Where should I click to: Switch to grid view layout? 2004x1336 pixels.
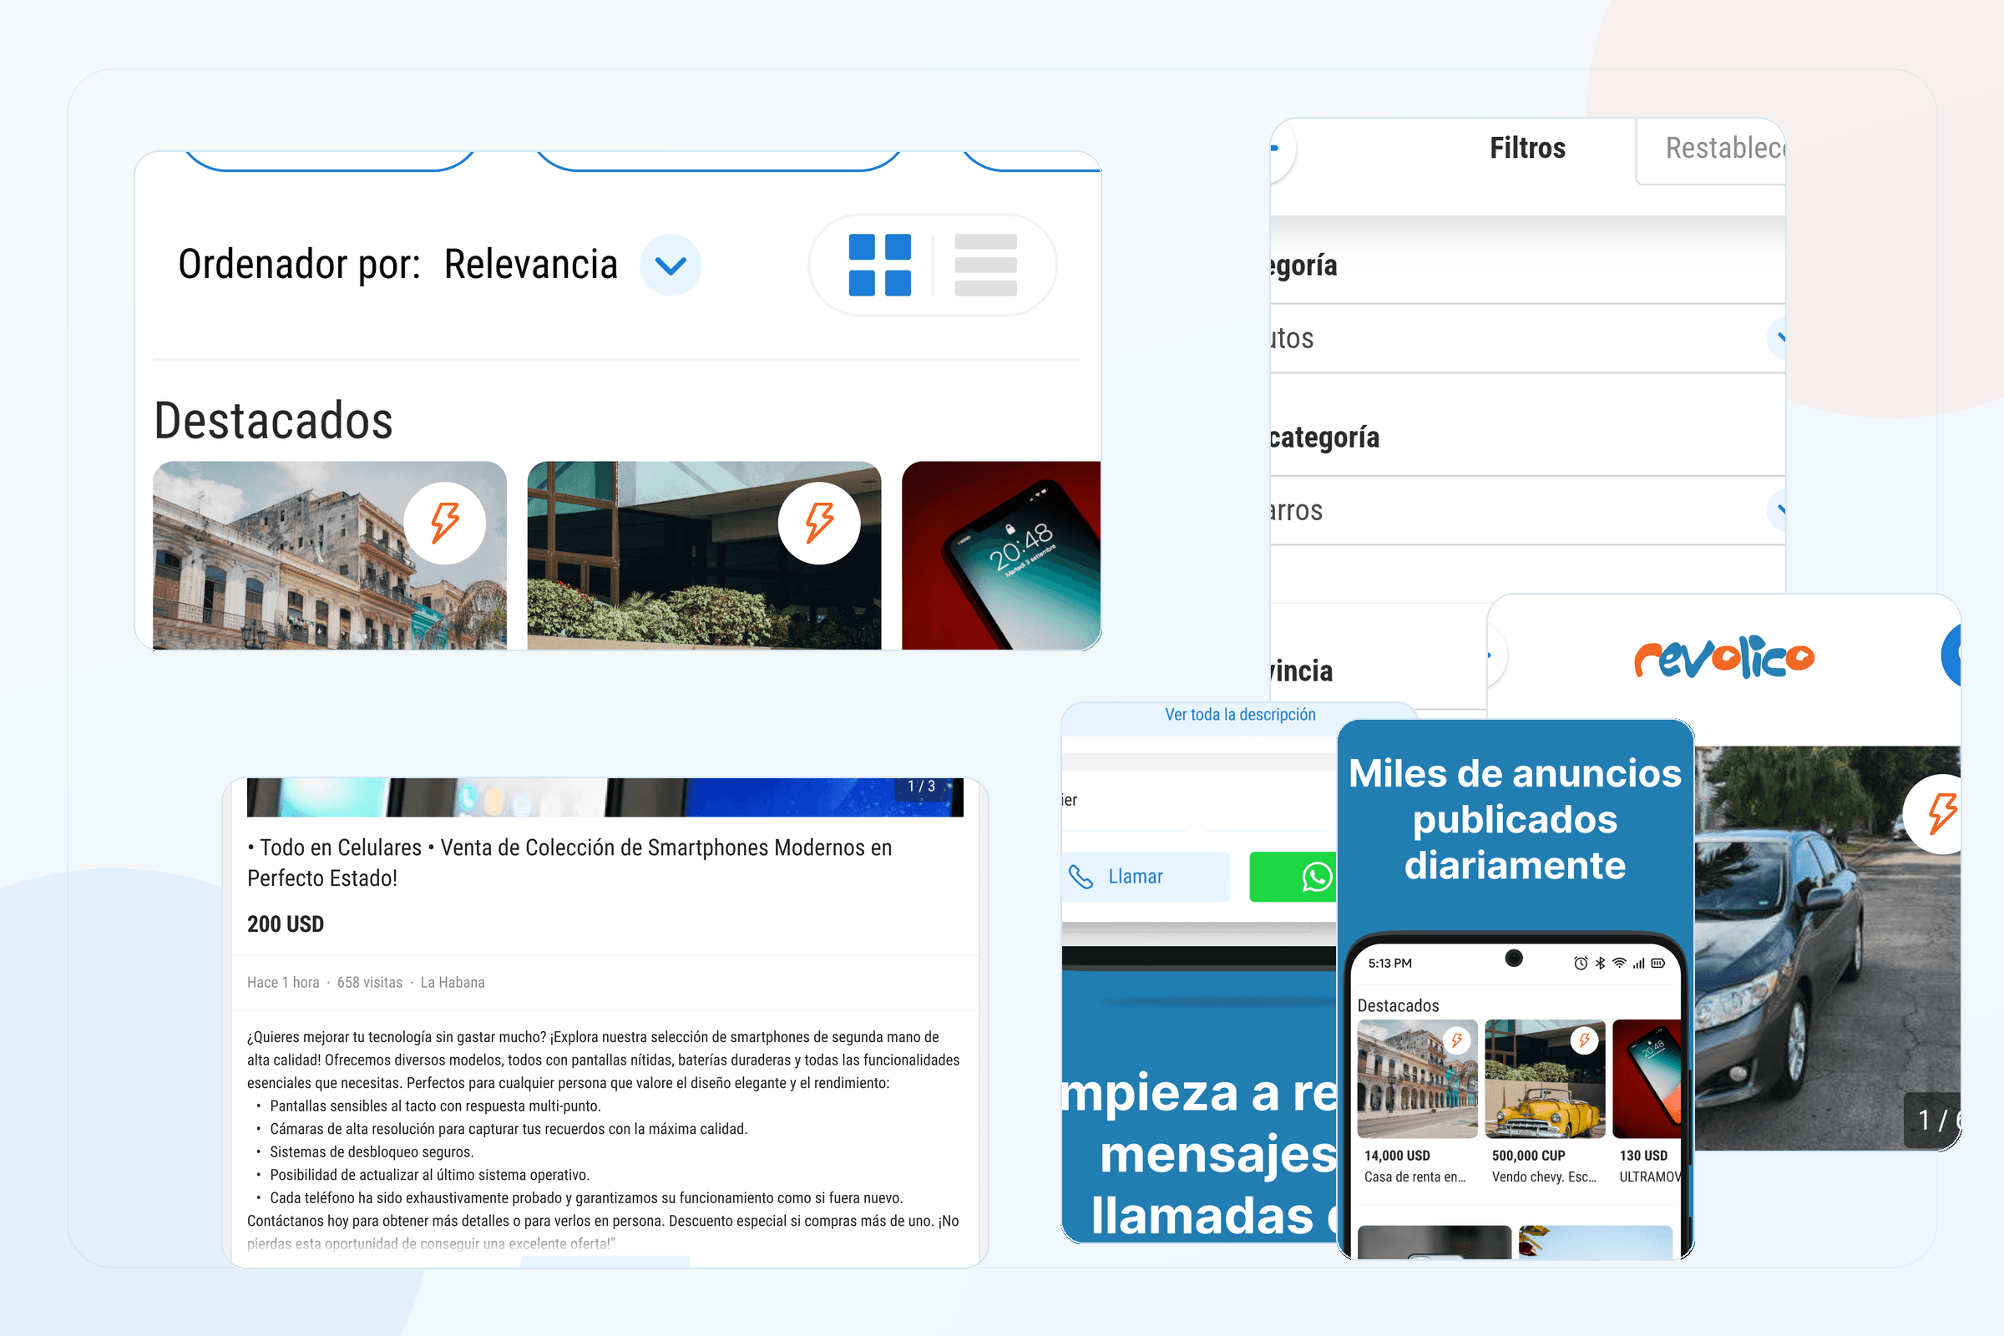click(x=879, y=265)
